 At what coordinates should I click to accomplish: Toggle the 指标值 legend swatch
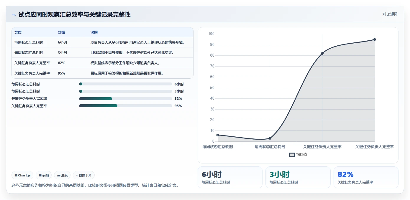(x=292, y=155)
